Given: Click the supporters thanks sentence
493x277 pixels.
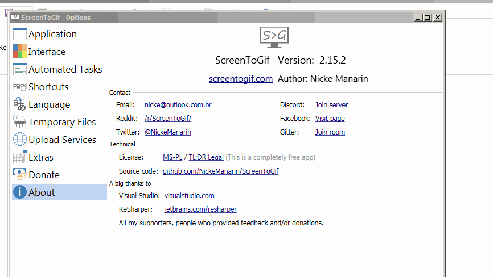Looking at the screenshot, I should [221, 223].
